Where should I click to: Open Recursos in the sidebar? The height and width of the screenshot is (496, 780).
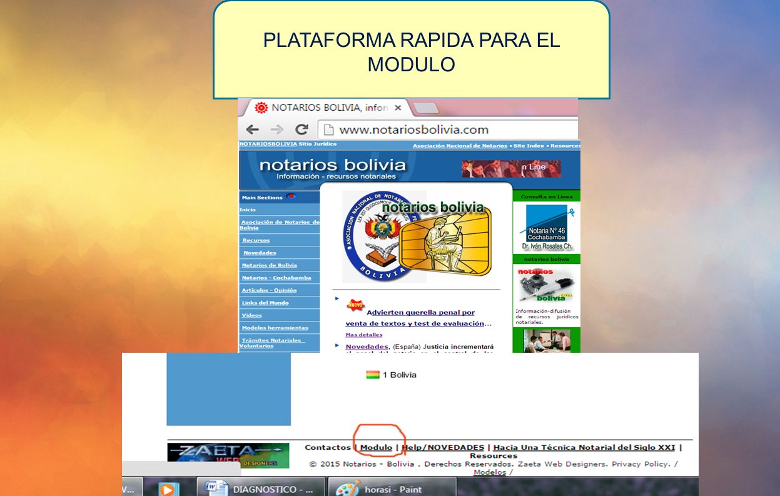click(x=256, y=240)
